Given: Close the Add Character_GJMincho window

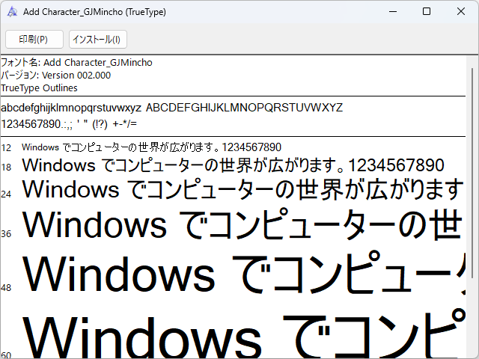Looking at the screenshot, I should (x=461, y=12).
